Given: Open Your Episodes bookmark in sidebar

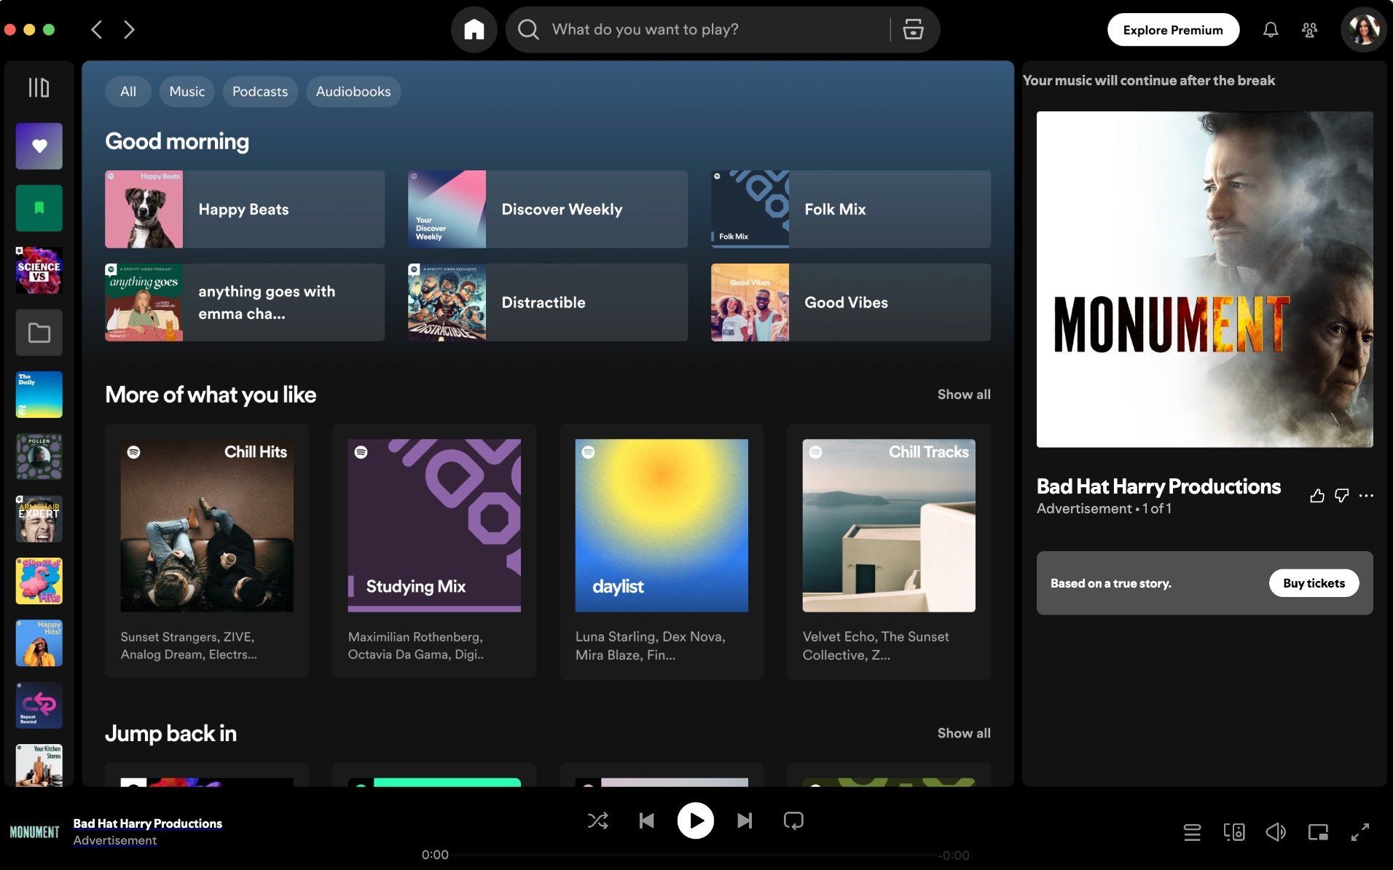Looking at the screenshot, I should point(39,208).
